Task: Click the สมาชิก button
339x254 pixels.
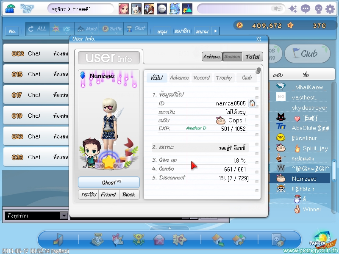Action: click(182, 31)
